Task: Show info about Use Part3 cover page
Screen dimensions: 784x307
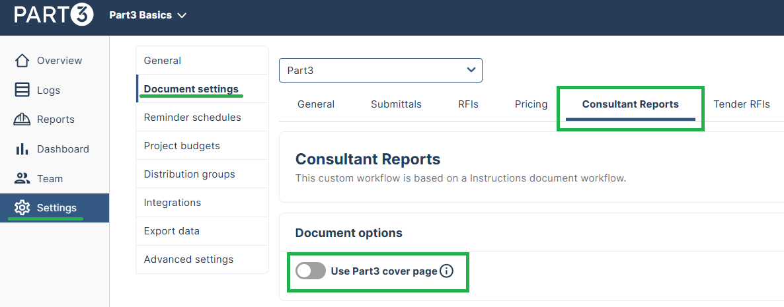Action: click(x=446, y=271)
